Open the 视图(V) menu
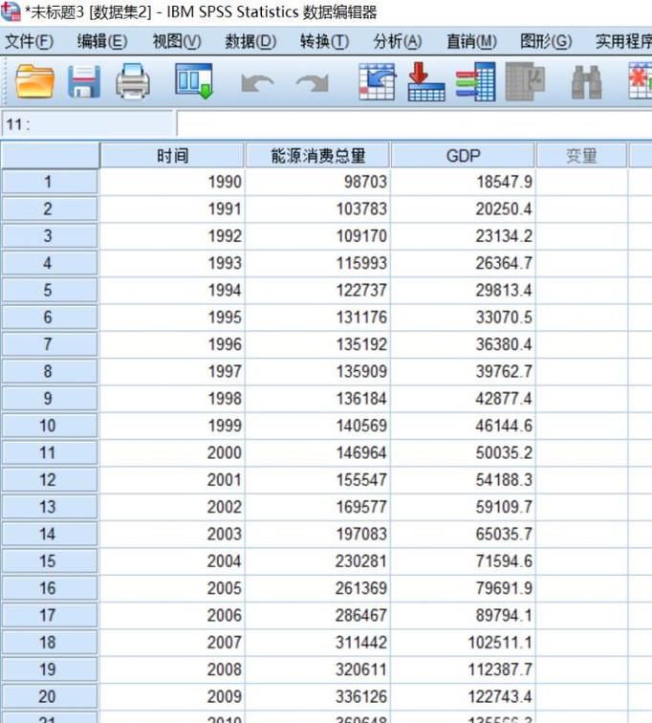This screenshot has width=652, height=723. [177, 42]
